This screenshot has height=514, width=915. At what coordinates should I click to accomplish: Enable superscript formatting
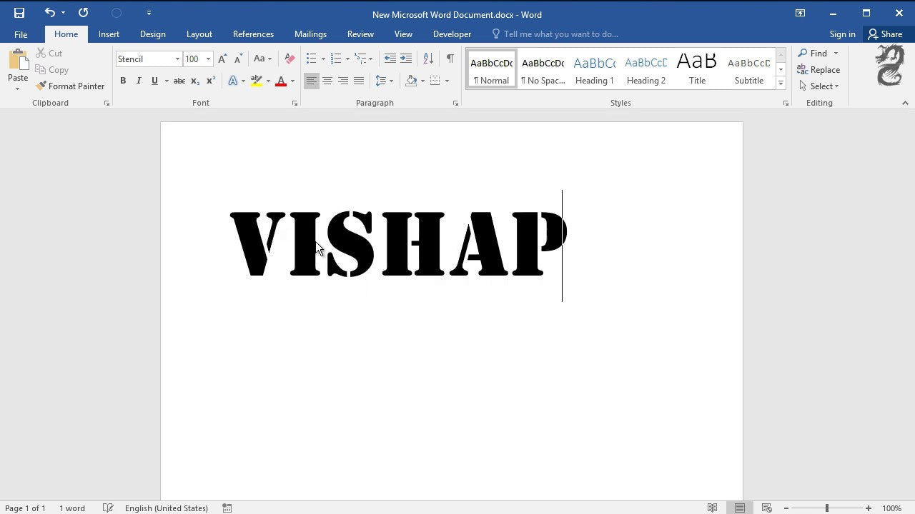pos(209,81)
